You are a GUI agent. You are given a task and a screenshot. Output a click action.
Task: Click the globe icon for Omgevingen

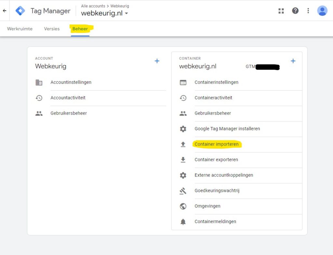(x=183, y=206)
